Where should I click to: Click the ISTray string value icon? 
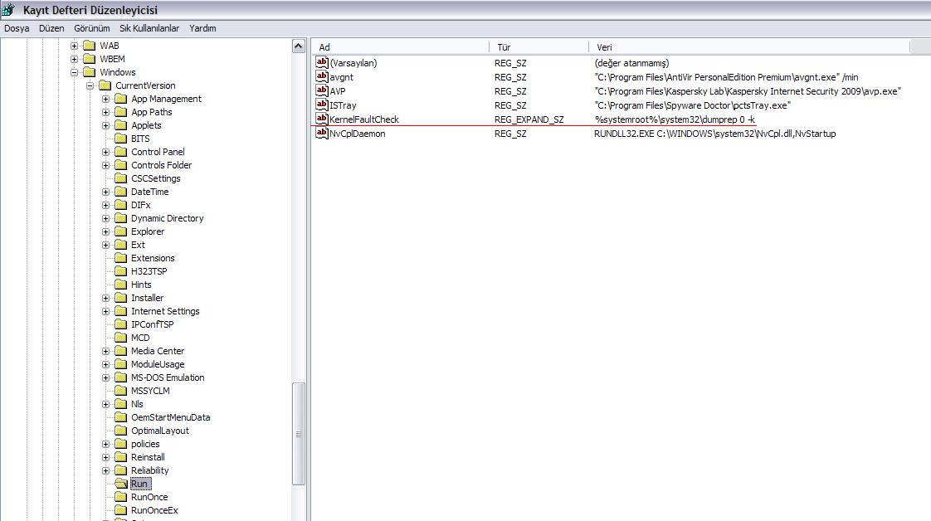pos(322,105)
